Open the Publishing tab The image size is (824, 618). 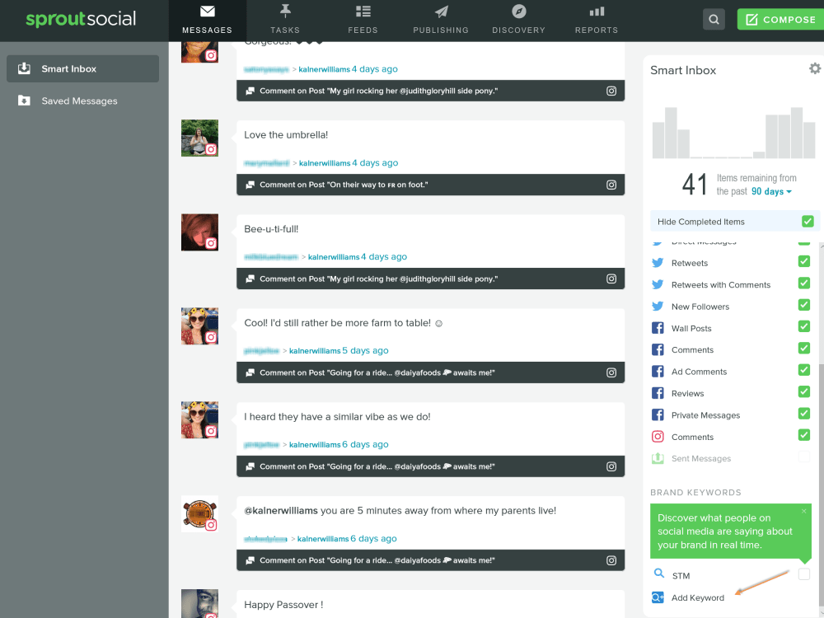(441, 20)
